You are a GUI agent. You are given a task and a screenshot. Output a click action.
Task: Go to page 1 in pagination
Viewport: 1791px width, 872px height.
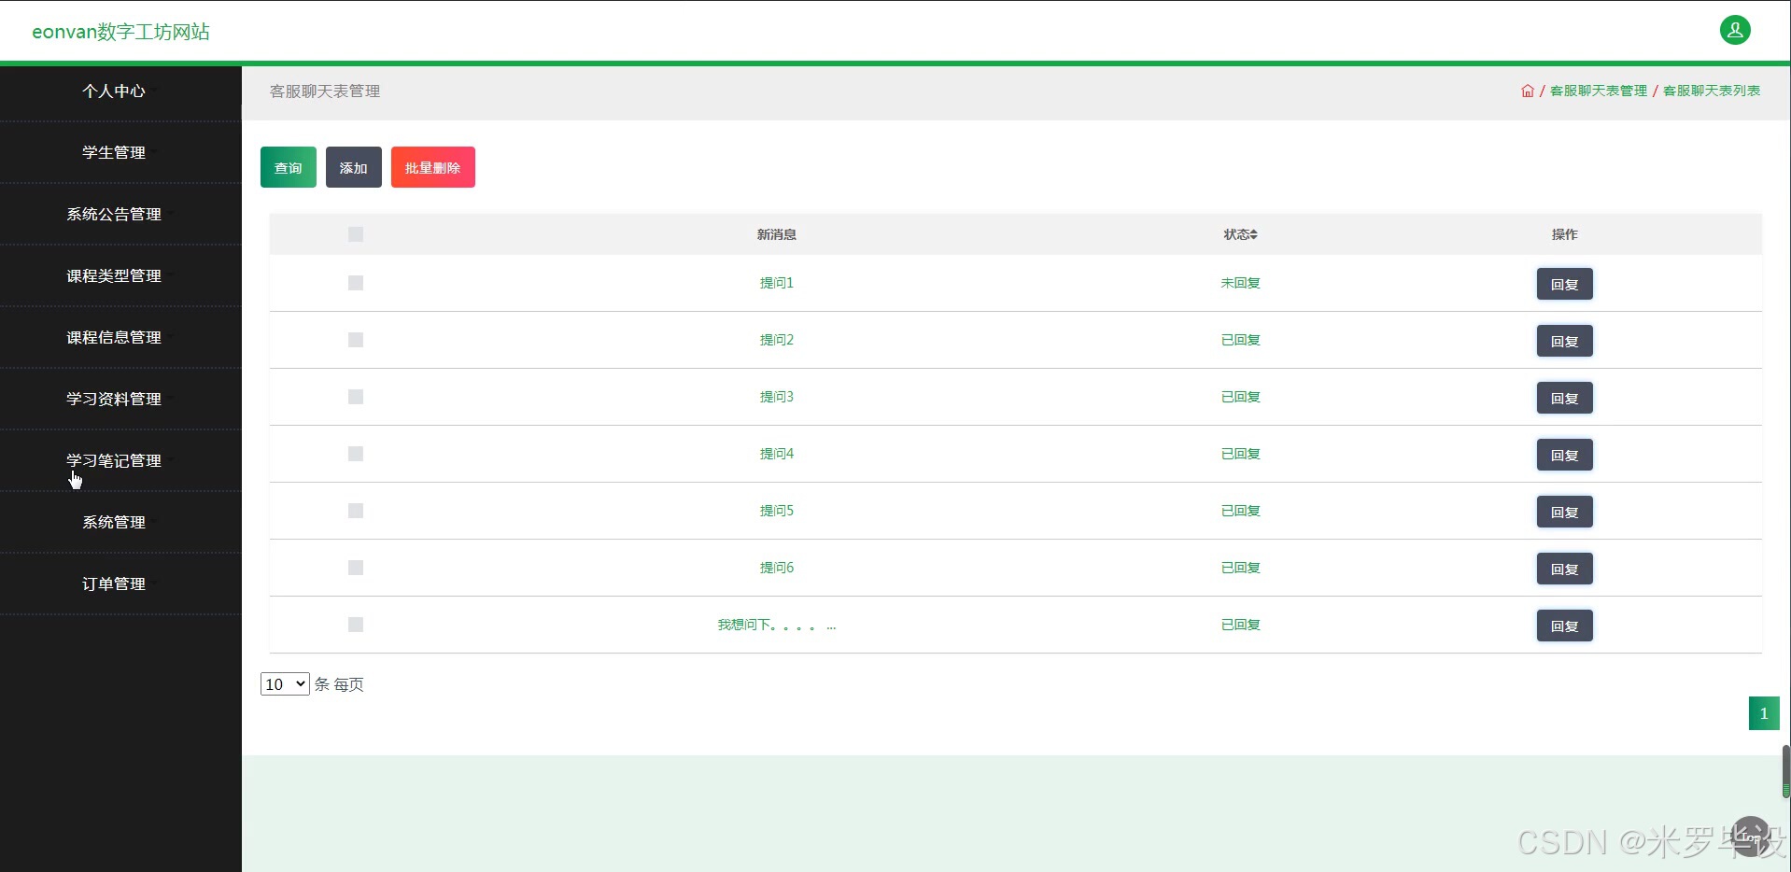point(1764,713)
